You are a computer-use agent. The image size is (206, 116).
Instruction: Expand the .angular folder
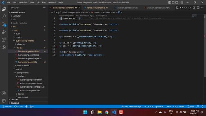17,16
